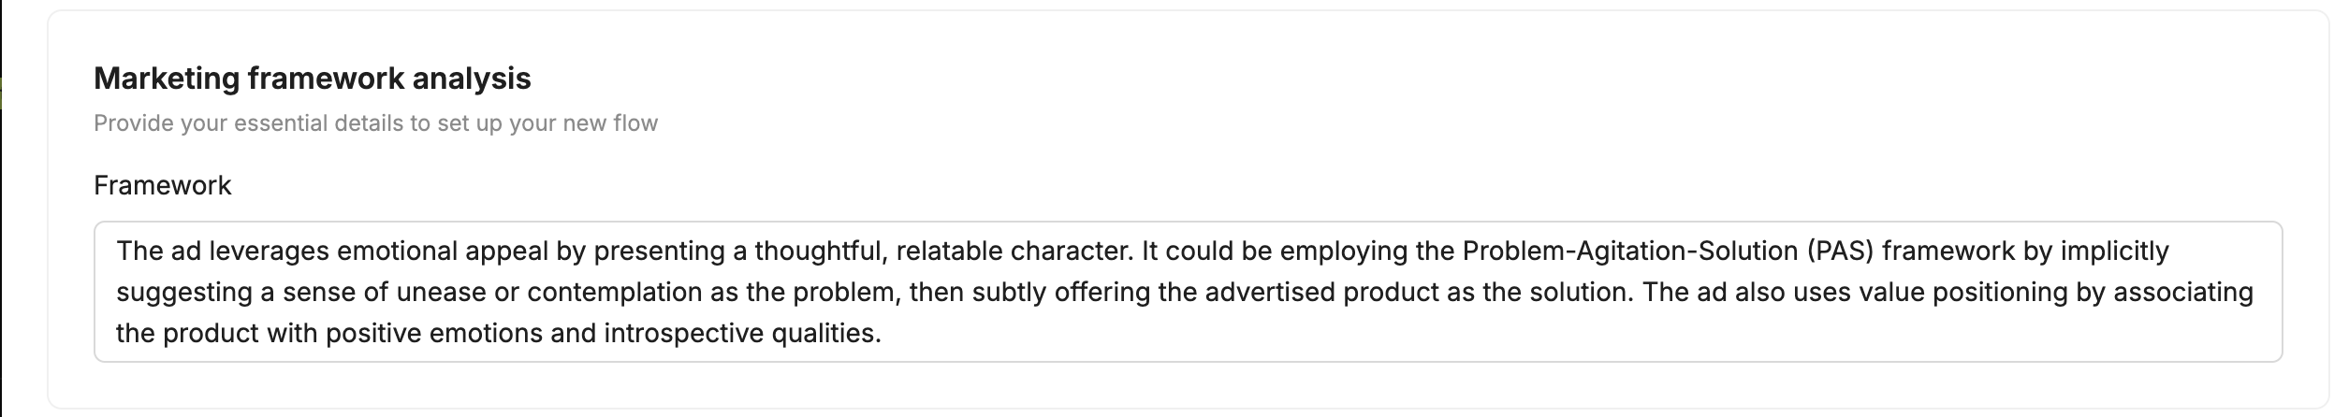The width and height of the screenshot is (2334, 417).
Task: Click the word "thoughtful" in the first line
Action: (x=816, y=252)
